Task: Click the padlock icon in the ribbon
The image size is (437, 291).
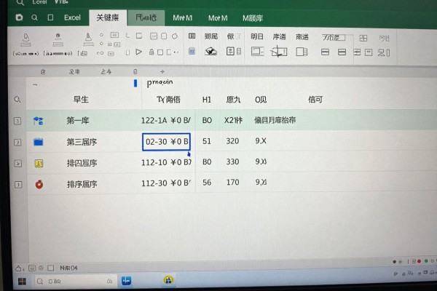Action: [151, 52]
